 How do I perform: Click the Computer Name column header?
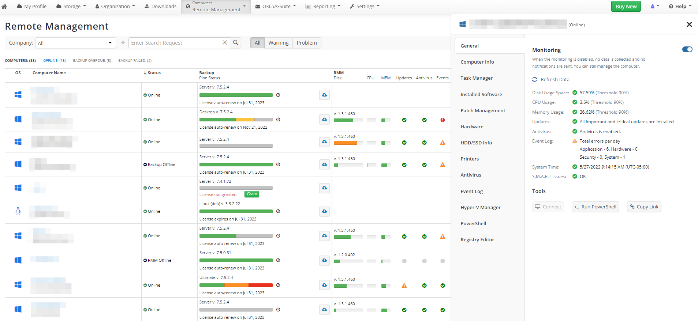point(49,73)
